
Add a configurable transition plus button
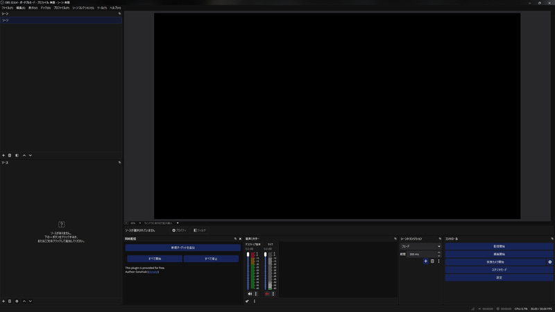point(426,261)
